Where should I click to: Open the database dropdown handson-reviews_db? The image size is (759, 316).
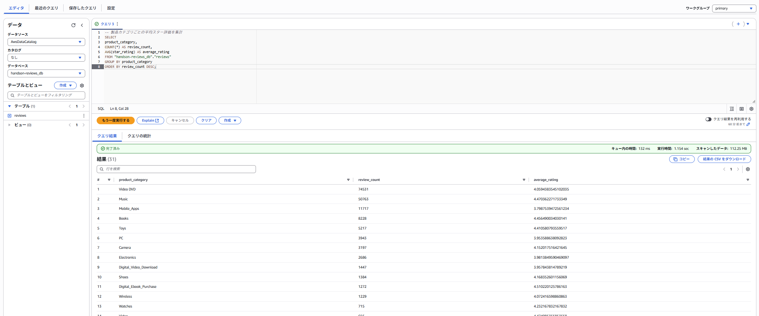pyautogui.click(x=46, y=73)
